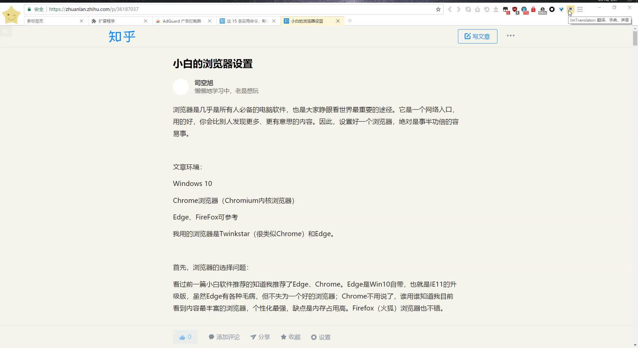Click the scrollbar down arrow
Image resolution: width=638 pixels, height=348 pixels.
635,345
